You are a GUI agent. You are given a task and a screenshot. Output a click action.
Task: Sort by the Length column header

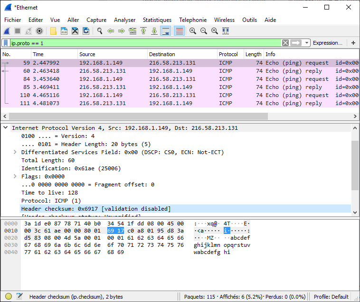[254, 54]
